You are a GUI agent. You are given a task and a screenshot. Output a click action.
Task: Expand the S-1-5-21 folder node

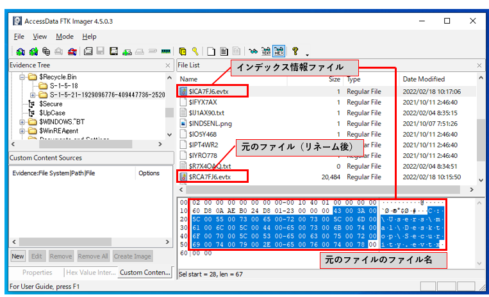click(33, 95)
